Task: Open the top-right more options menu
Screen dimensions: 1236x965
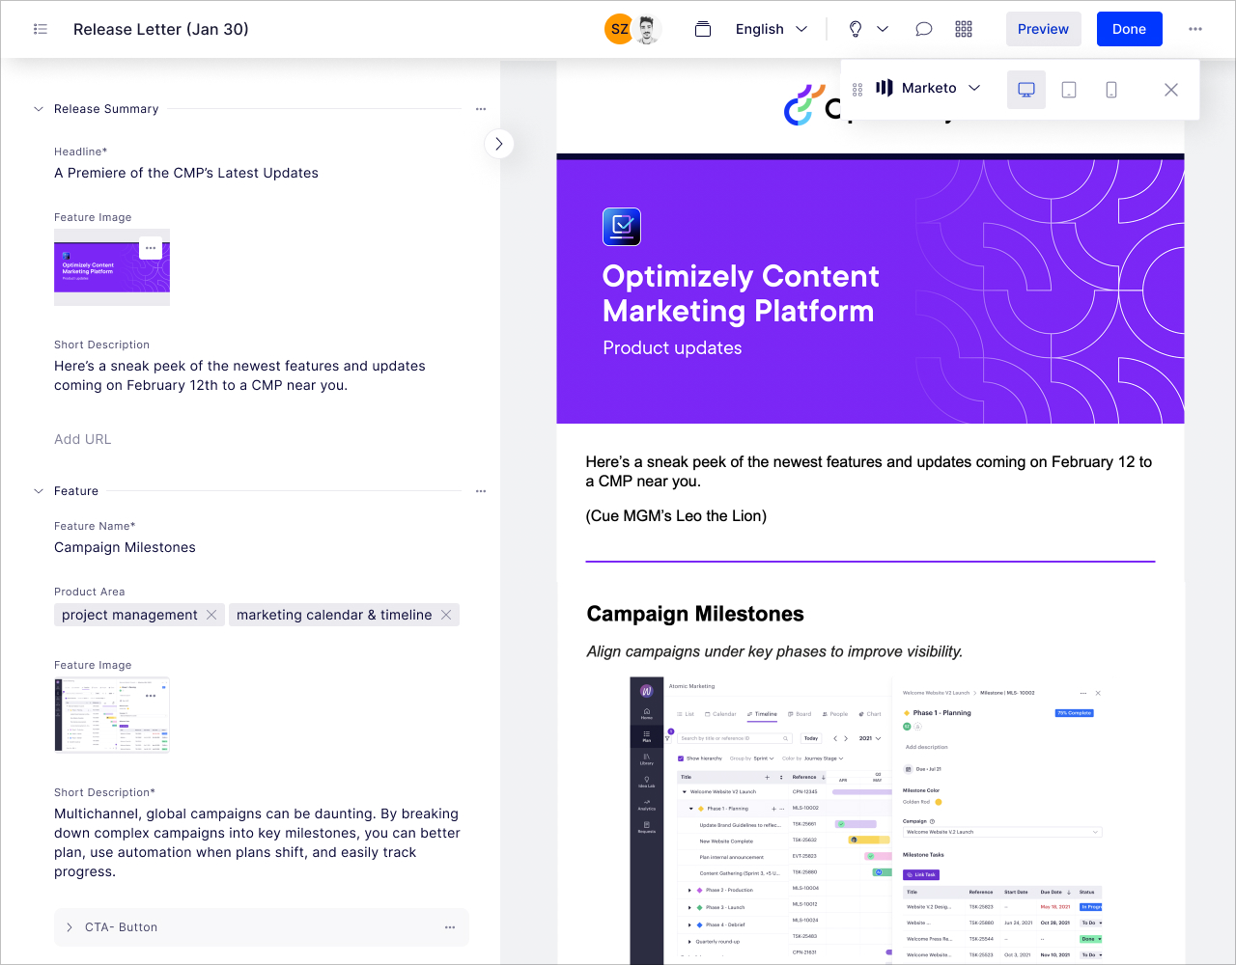Action: 1195,29
